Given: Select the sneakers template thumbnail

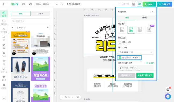Looking at the screenshot, I should click(20, 69).
